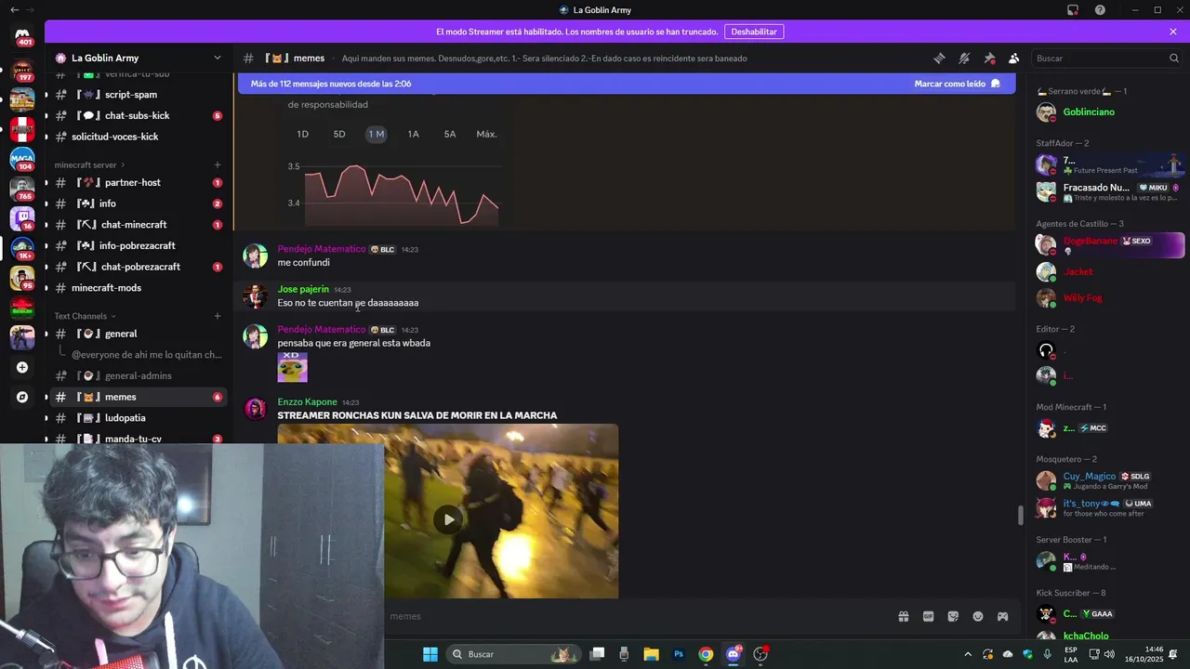Viewport: 1190px width, 669px height.
Task: Dismiss the streamer mode banner X
Action: pos(1173,32)
